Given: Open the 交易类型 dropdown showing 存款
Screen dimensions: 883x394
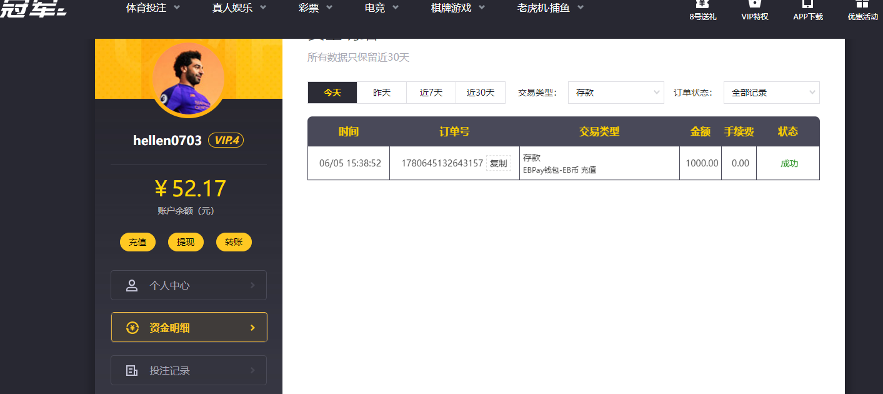Looking at the screenshot, I should 616,93.
